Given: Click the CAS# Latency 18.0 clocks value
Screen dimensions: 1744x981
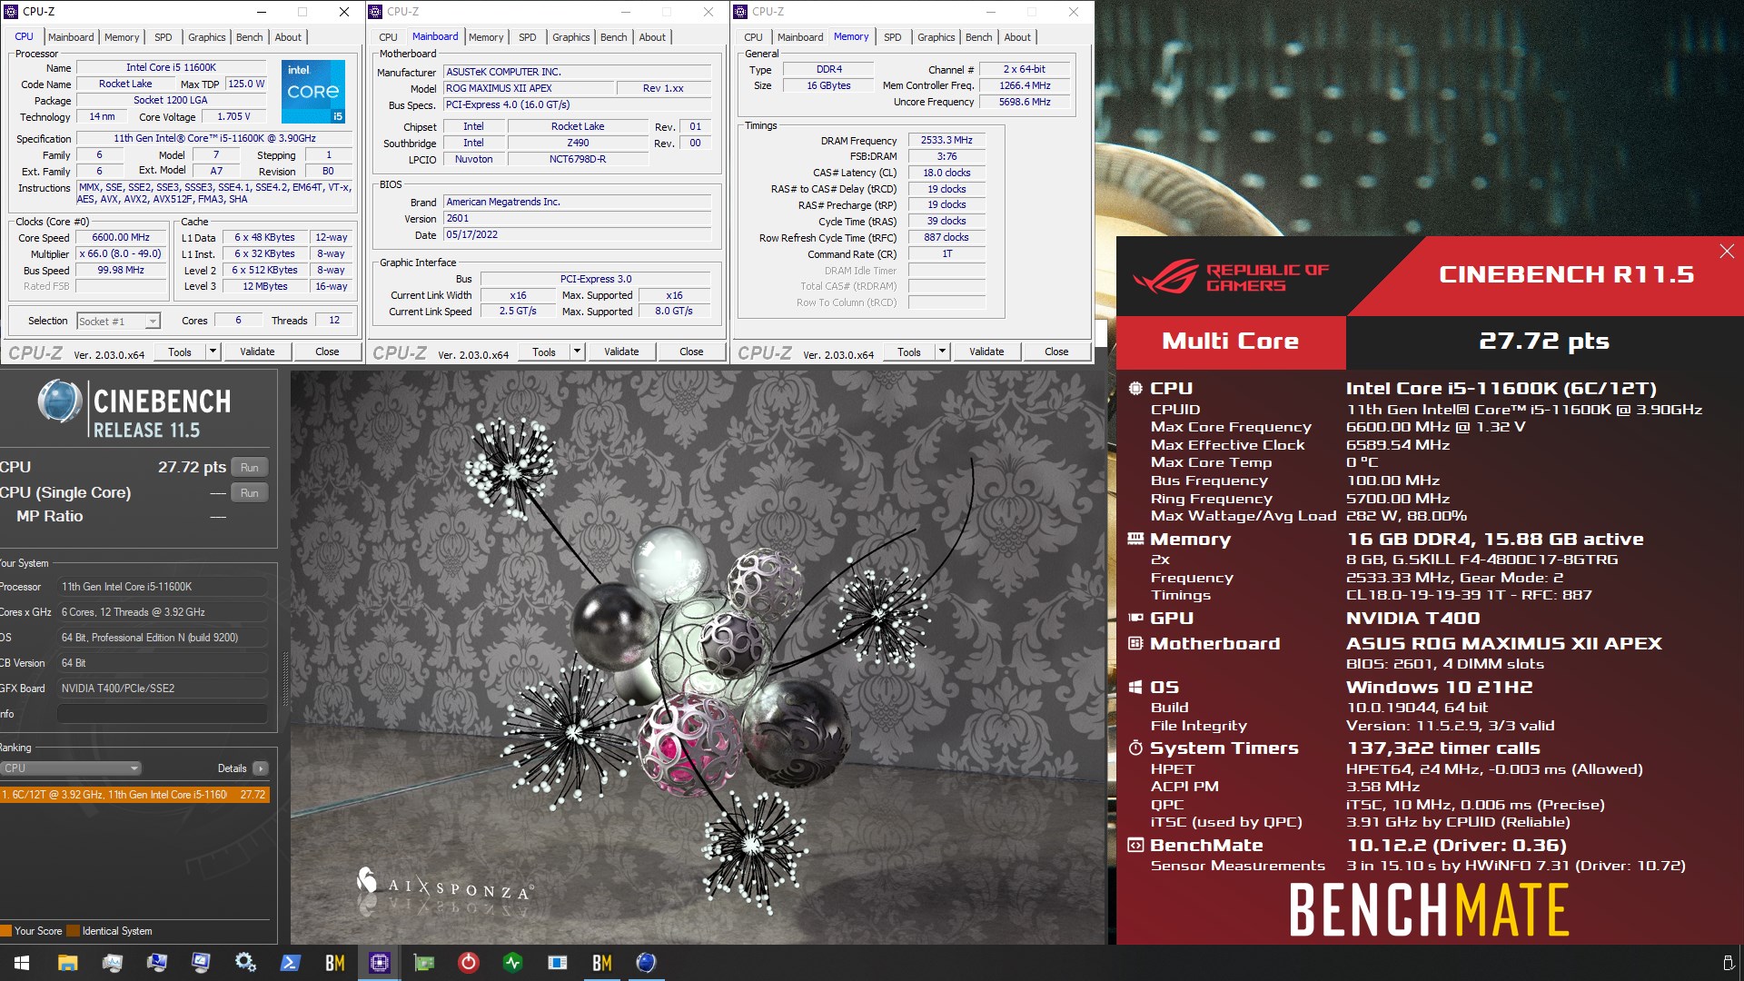Looking at the screenshot, I should pos(946,173).
